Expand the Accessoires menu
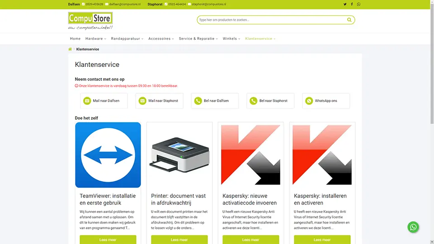Screen dimensions: 434x244 tap(161, 39)
